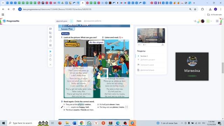Open browser extensions puzzle icon
Screen dimensions: 224x126
point(202,9)
